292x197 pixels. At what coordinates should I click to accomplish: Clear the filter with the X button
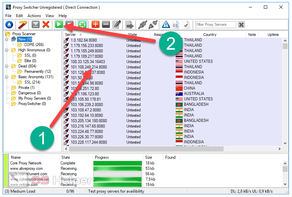click(x=241, y=24)
